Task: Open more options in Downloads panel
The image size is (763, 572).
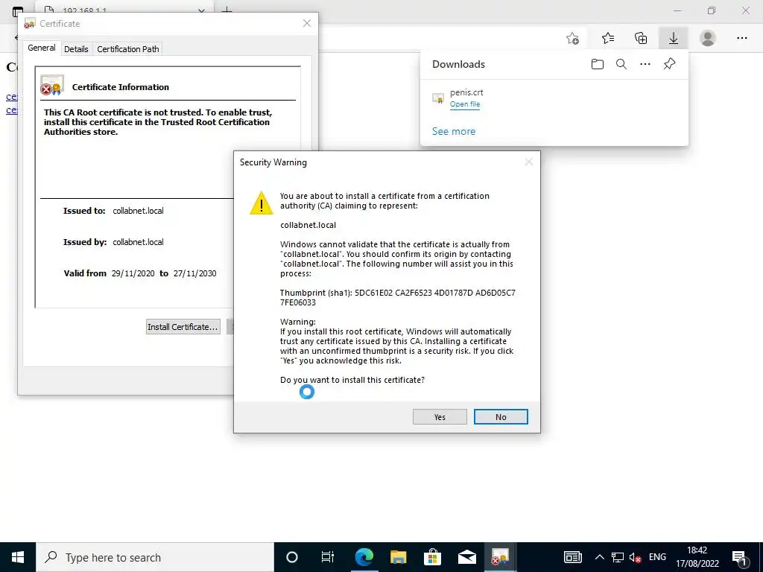Action: pos(645,64)
